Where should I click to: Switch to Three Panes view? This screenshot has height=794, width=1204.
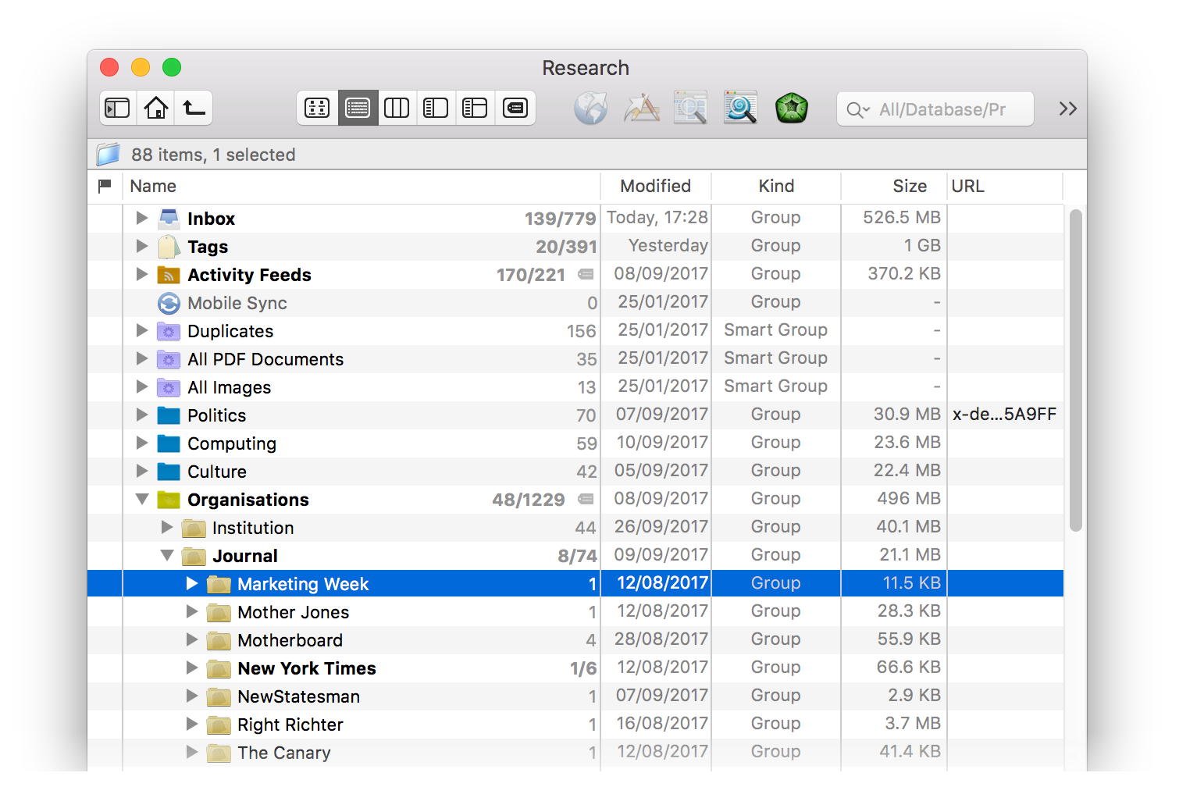pyautogui.click(x=475, y=108)
